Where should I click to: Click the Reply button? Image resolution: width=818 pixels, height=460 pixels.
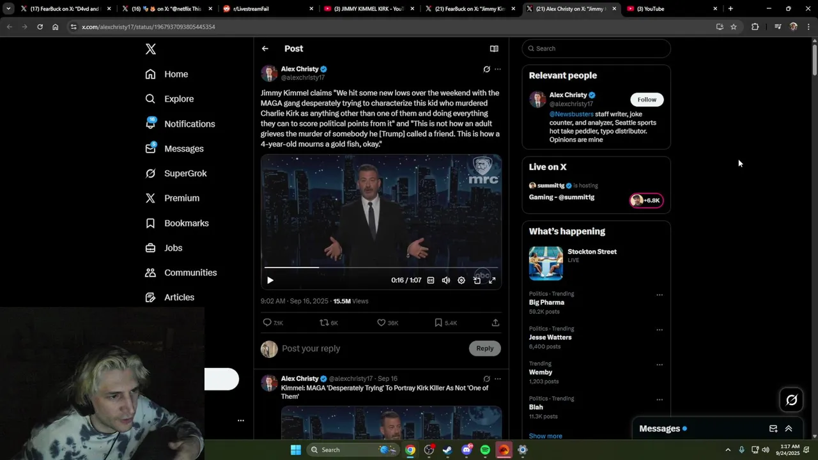(x=485, y=348)
